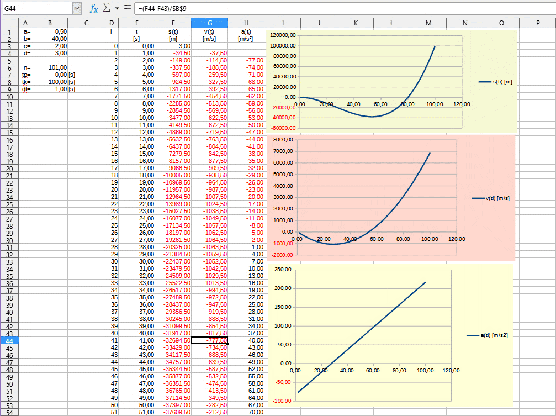Select the a(ti) [m/s2] chart legend entry
The image size is (556, 416).
point(487,335)
